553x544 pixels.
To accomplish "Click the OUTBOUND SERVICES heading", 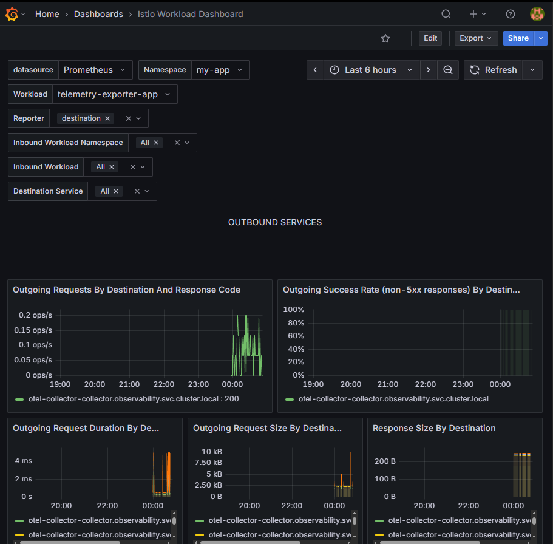I will pyautogui.click(x=275, y=223).
